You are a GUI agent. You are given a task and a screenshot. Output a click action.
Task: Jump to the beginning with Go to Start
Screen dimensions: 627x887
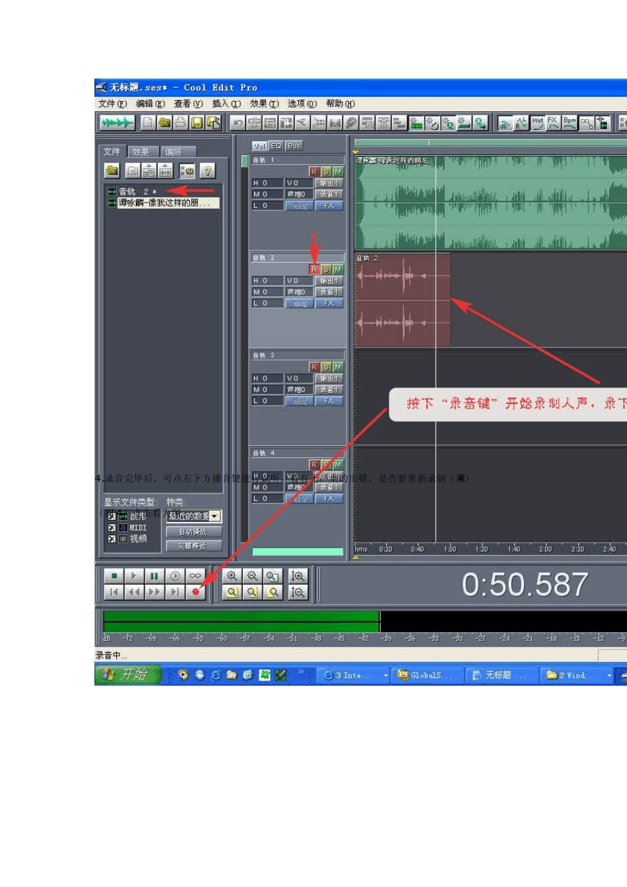pos(114,592)
